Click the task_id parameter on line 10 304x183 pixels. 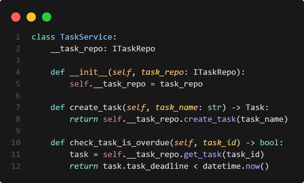coord(219,143)
